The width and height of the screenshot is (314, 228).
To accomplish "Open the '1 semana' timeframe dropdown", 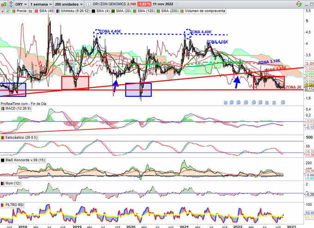I will (41, 4).
